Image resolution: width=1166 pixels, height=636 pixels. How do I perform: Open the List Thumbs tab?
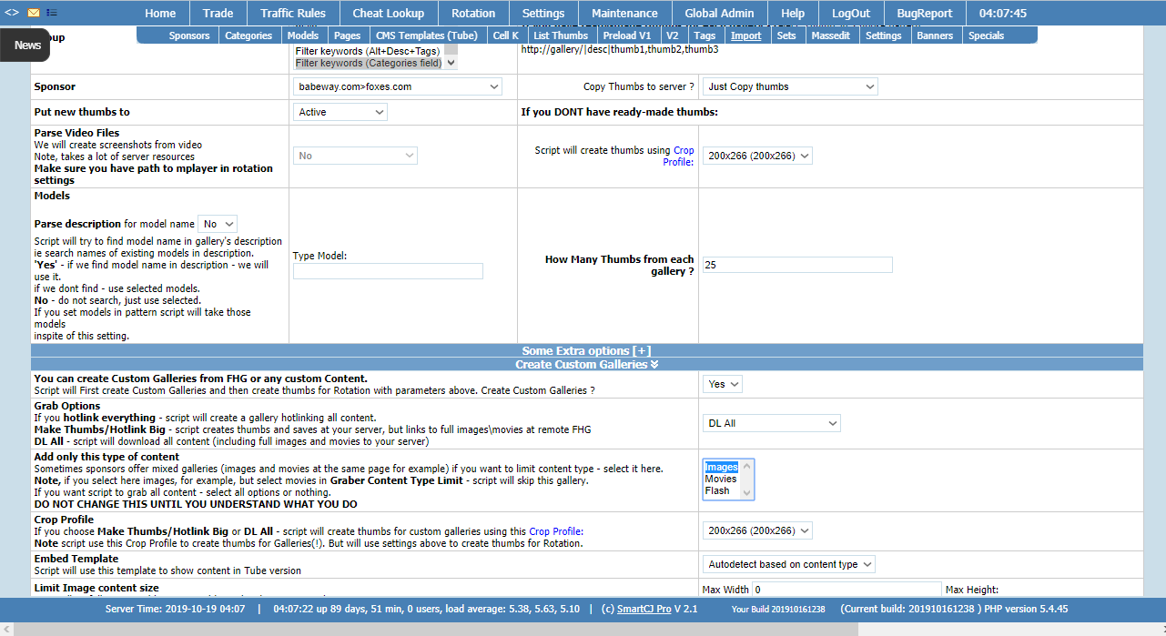pyautogui.click(x=561, y=35)
